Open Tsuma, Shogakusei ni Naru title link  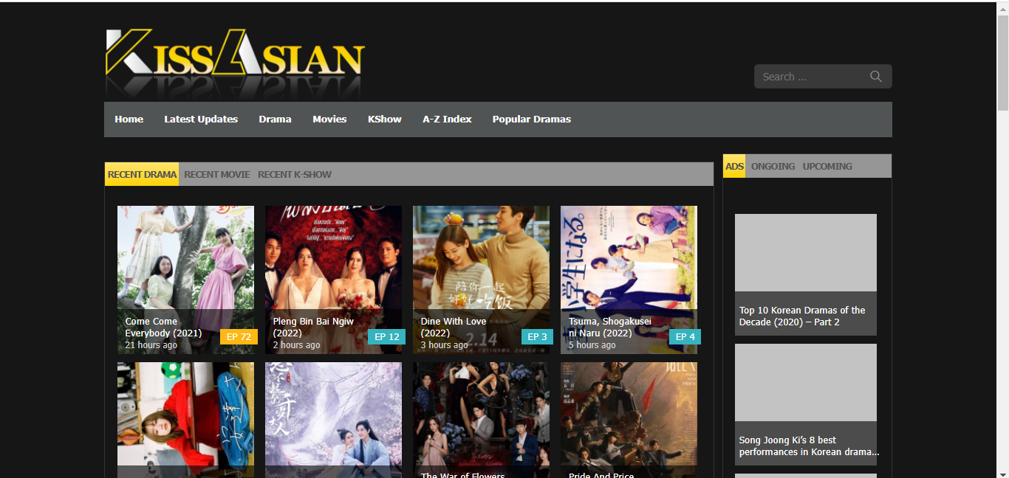pyautogui.click(x=610, y=327)
